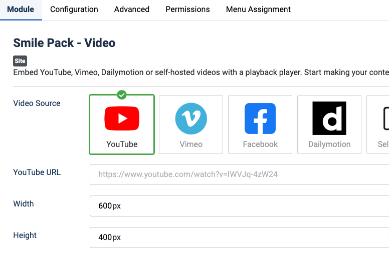The width and height of the screenshot is (389, 260).
Task: Select Dailymotion video source
Action: click(329, 124)
